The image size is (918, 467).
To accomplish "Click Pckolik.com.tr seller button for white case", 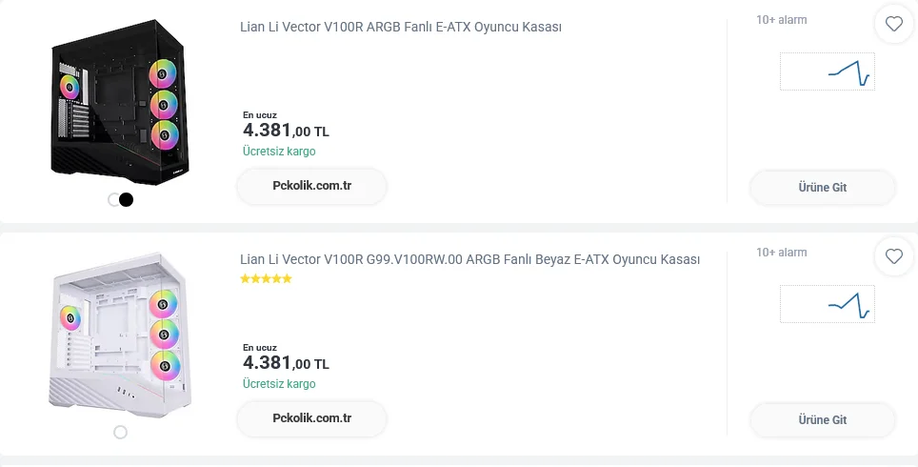I will [x=311, y=418].
